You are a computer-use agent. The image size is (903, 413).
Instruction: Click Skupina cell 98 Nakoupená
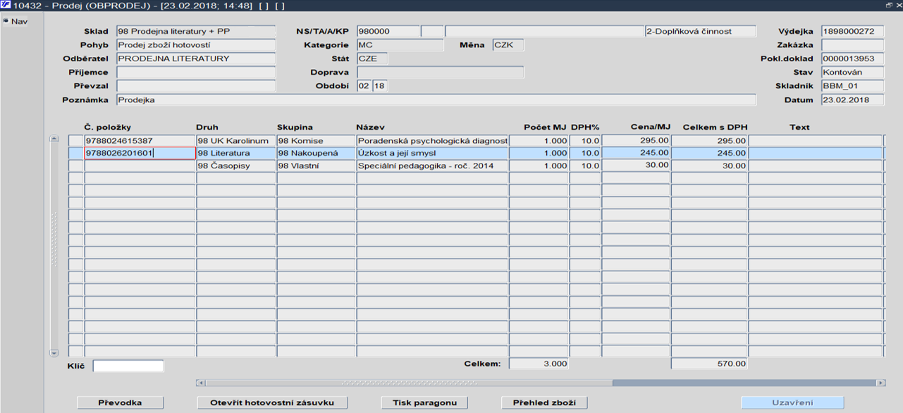click(316, 153)
